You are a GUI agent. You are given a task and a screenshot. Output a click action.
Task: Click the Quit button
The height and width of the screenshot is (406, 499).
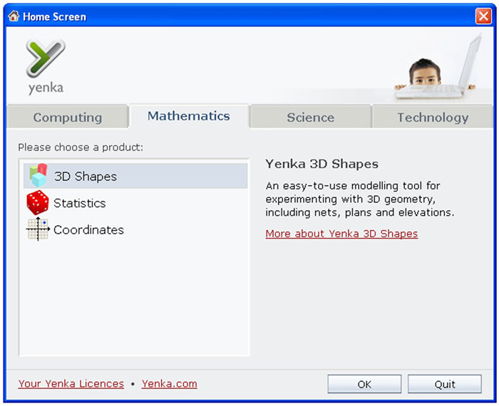445,385
